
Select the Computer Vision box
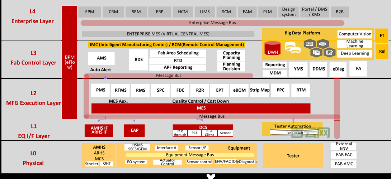[x=355, y=34]
